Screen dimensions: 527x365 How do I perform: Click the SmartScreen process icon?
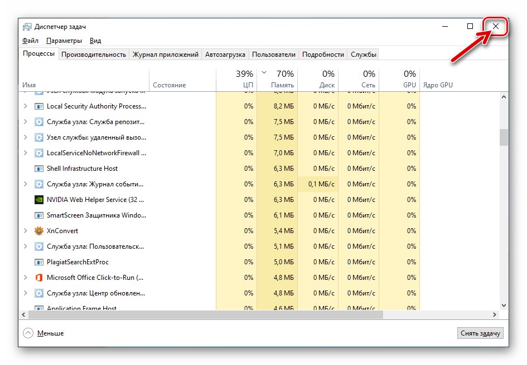[39, 215]
